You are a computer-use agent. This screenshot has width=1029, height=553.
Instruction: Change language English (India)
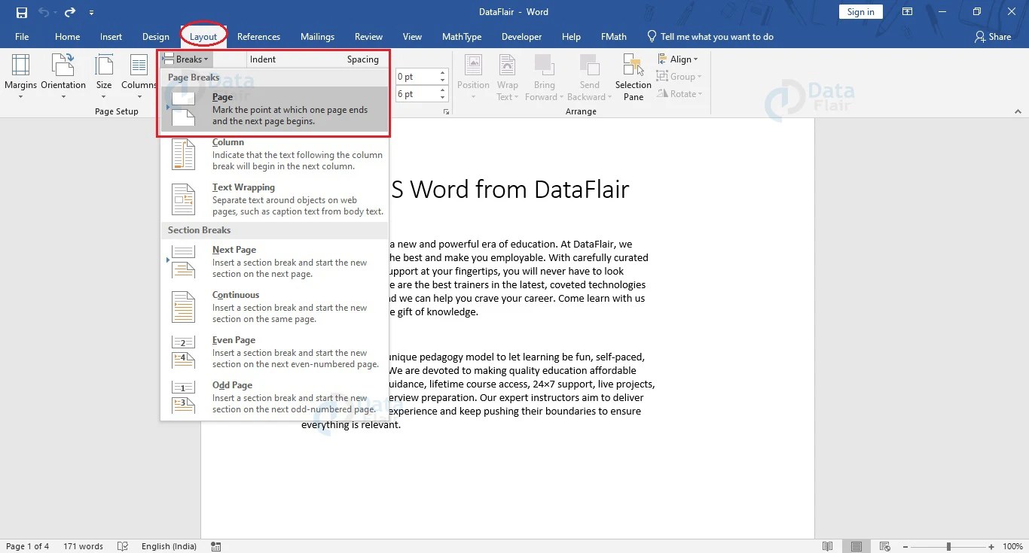coord(169,546)
